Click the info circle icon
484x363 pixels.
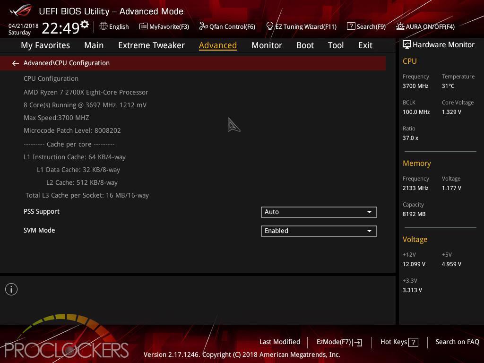[x=11, y=289]
